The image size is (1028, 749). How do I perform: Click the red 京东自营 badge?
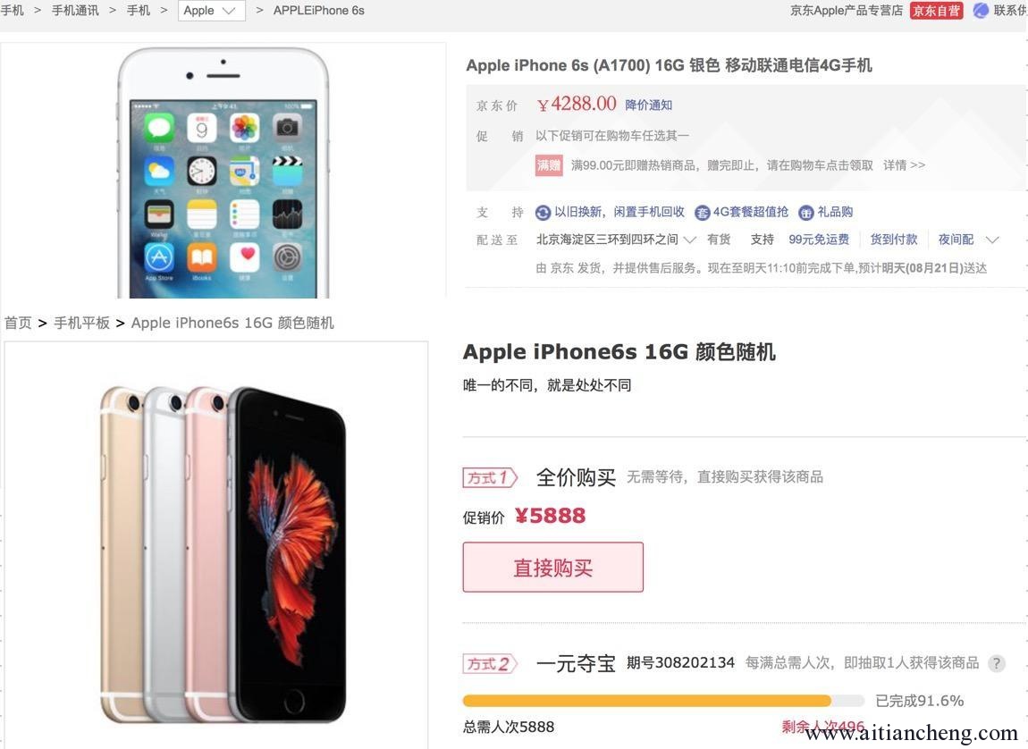tap(936, 11)
